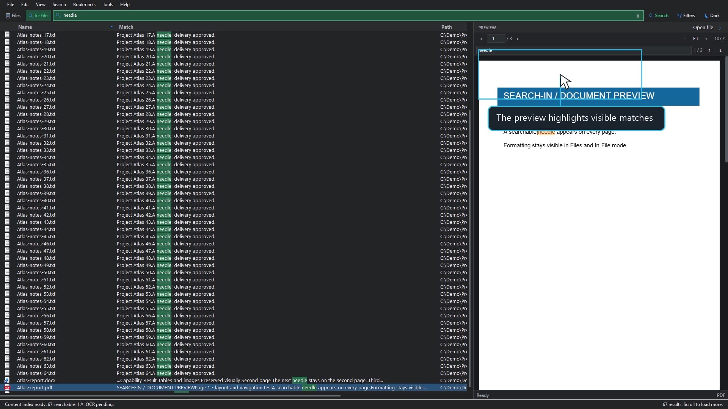This screenshot has height=409, width=728.
Task: Switch to Files search mode
Action: pyautogui.click(x=13, y=16)
